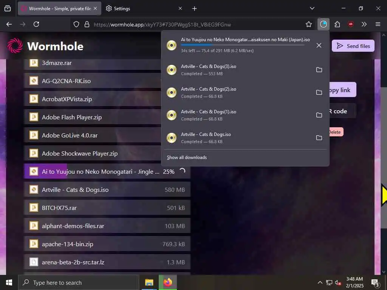
Task: Open completed Artville - Cats & Dogs(2).iso download
Action: coord(237,93)
